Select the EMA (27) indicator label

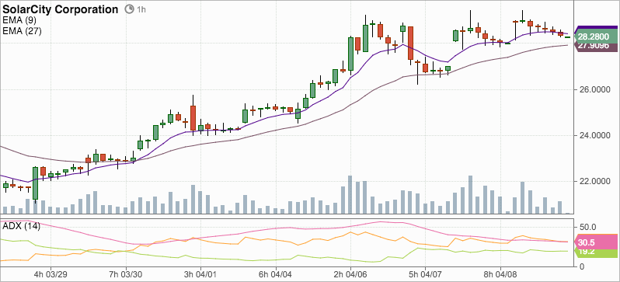click(x=22, y=30)
